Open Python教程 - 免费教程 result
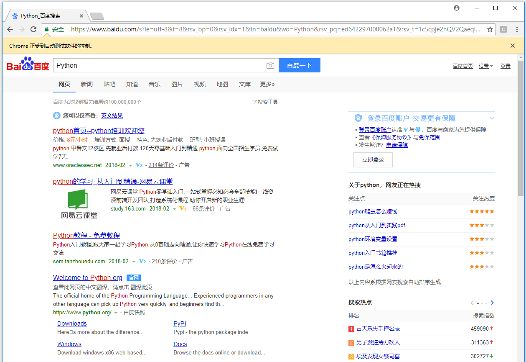The width and height of the screenshot is (526, 362). coord(86,235)
